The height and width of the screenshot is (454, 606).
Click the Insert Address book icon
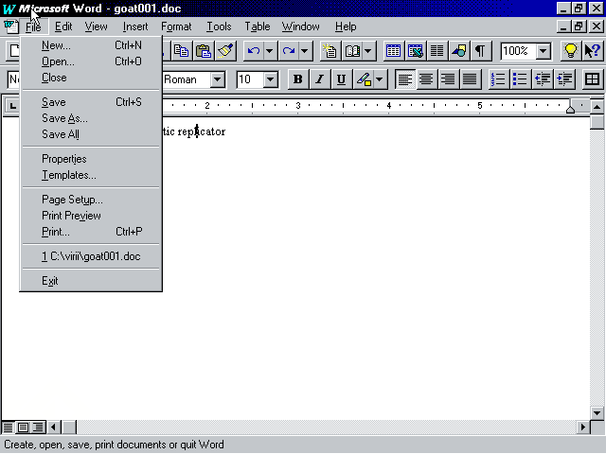coord(352,51)
